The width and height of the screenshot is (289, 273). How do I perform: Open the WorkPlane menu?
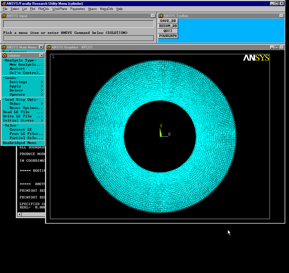tap(59, 9)
